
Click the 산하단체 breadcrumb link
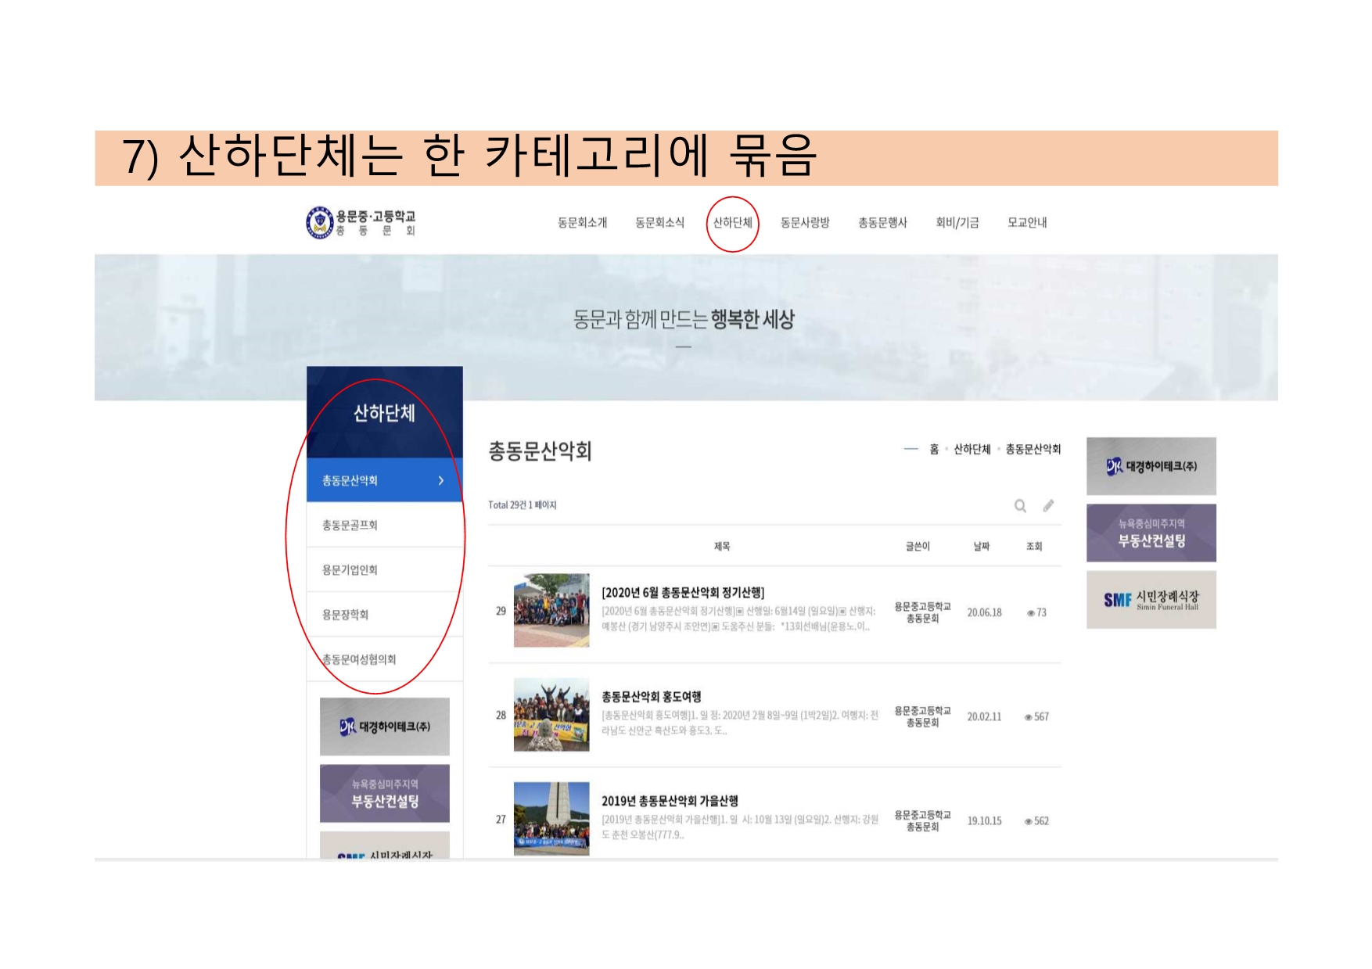[x=972, y=449]
